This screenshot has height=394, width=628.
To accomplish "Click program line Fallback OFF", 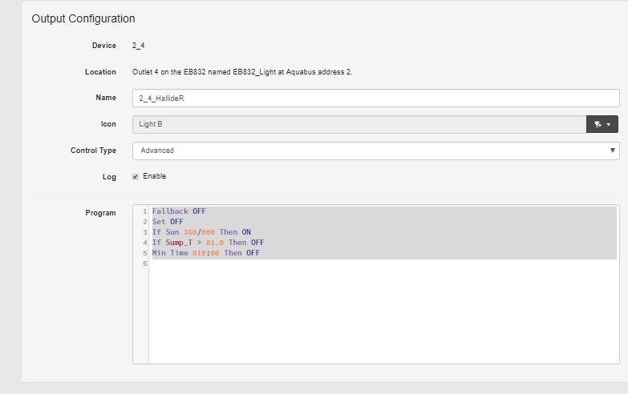I will point(179,211).
